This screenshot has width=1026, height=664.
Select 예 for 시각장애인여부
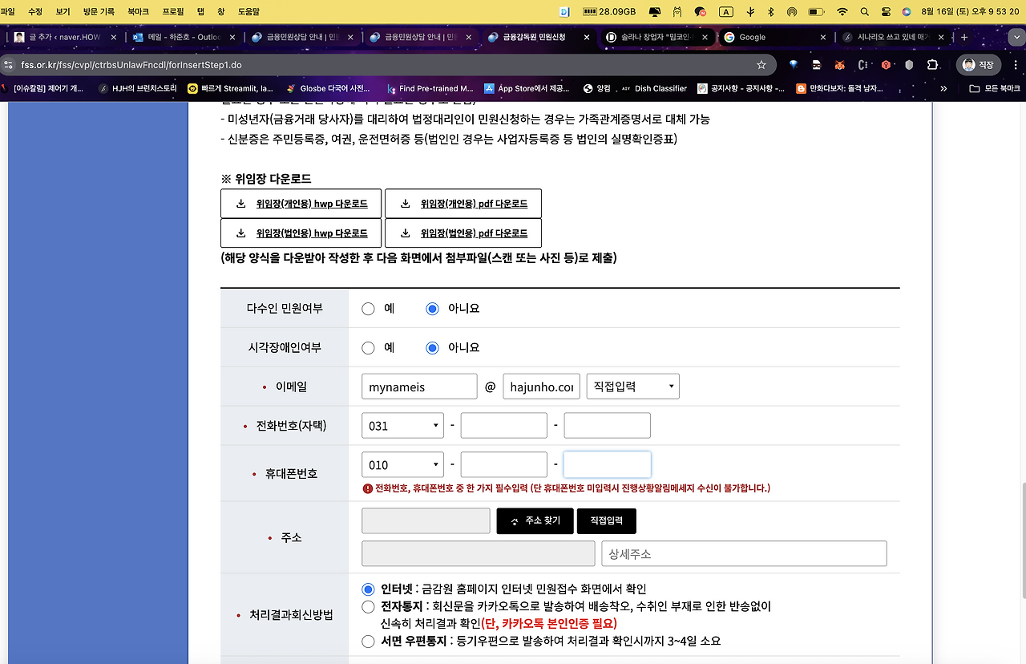[368, 347]
